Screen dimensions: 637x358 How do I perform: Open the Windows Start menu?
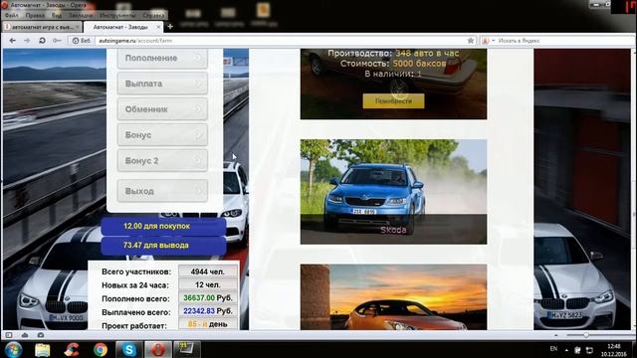pos(13,349)
